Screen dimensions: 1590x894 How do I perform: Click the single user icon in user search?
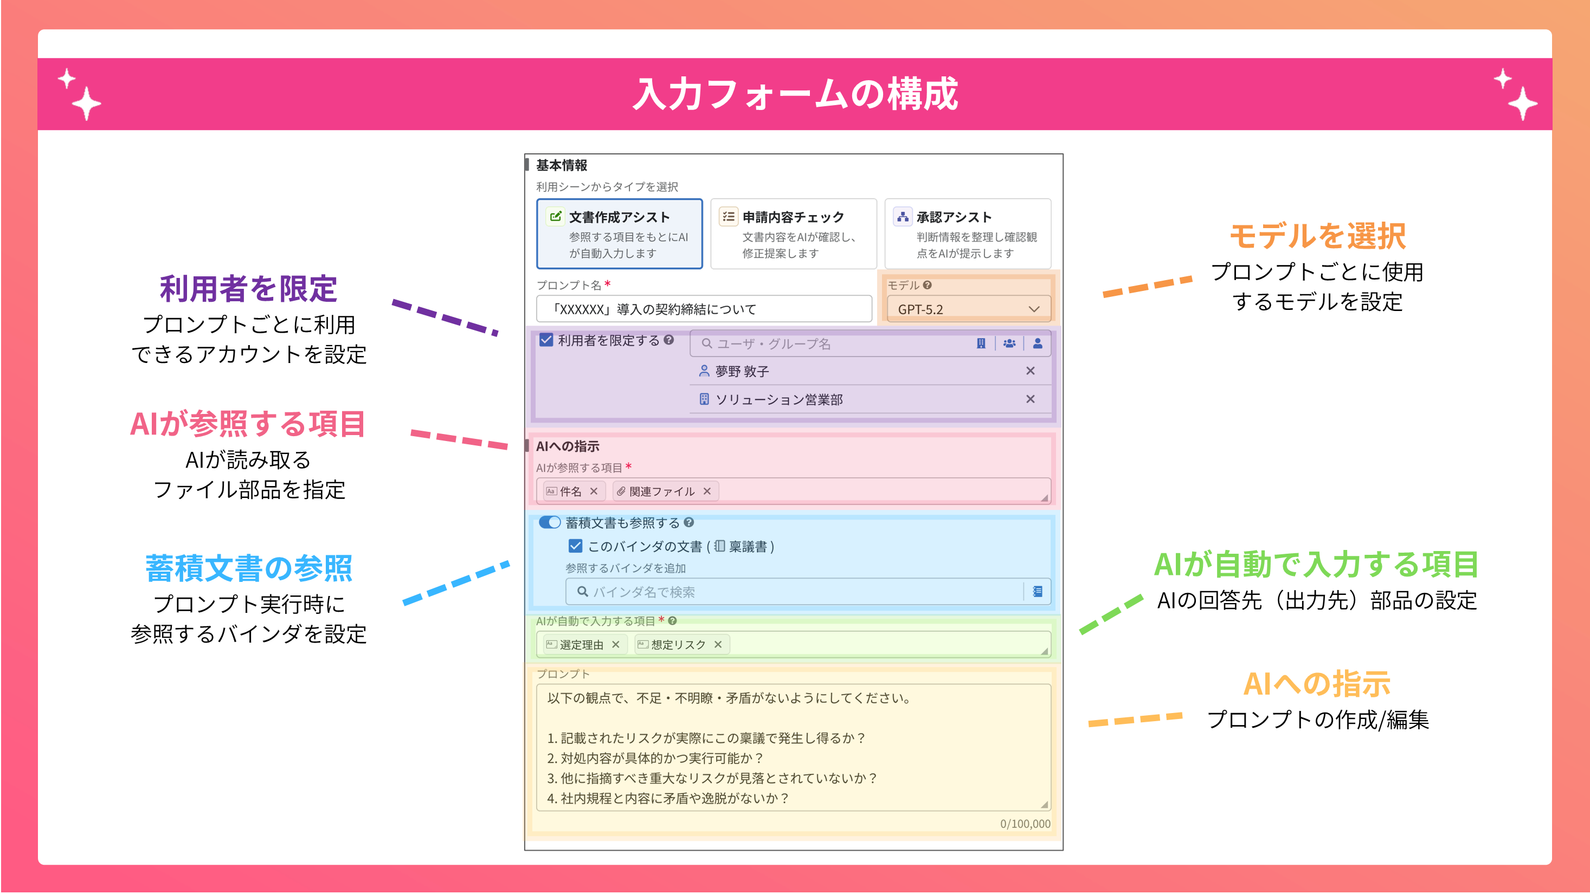click(1038, 344)
